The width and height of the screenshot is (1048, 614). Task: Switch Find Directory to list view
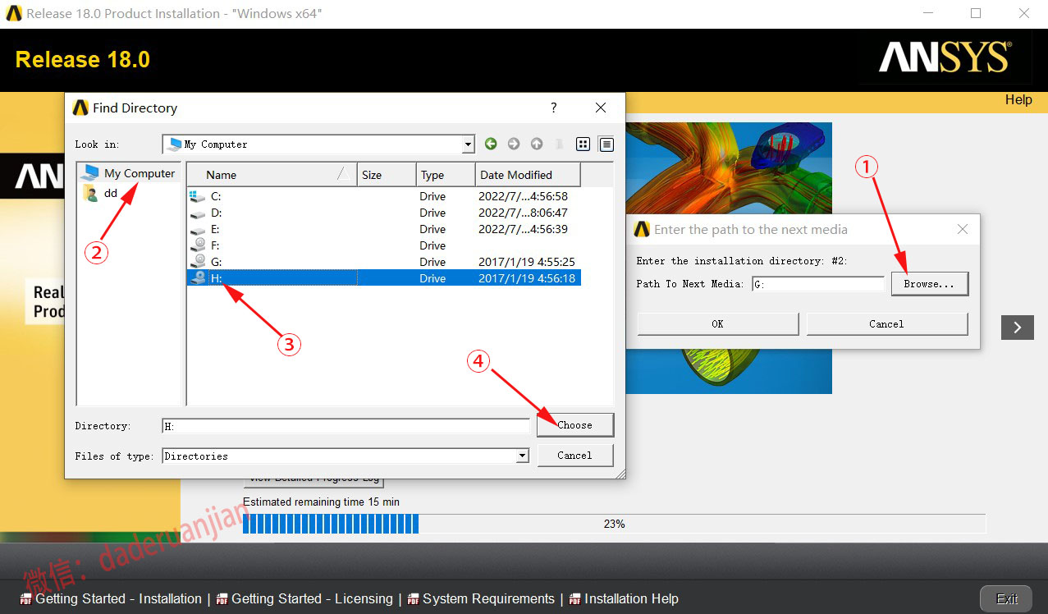tap(583, 144)
